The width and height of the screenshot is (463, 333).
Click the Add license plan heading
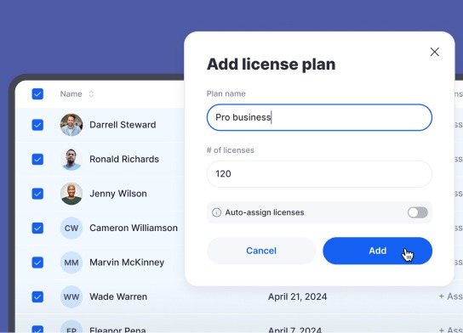click(271, 65)
